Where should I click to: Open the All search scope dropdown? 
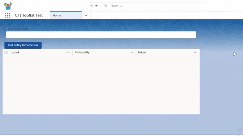[93, 6]
